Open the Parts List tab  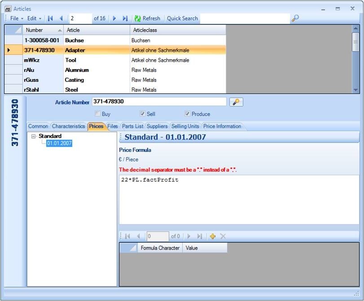[132, 126]
